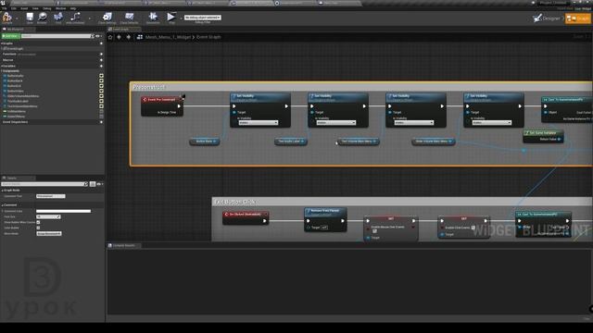This screenshot has width=593, height=333.
Task: Compile the blueprint with the Compile button
Action: click(x=6, y=18)
